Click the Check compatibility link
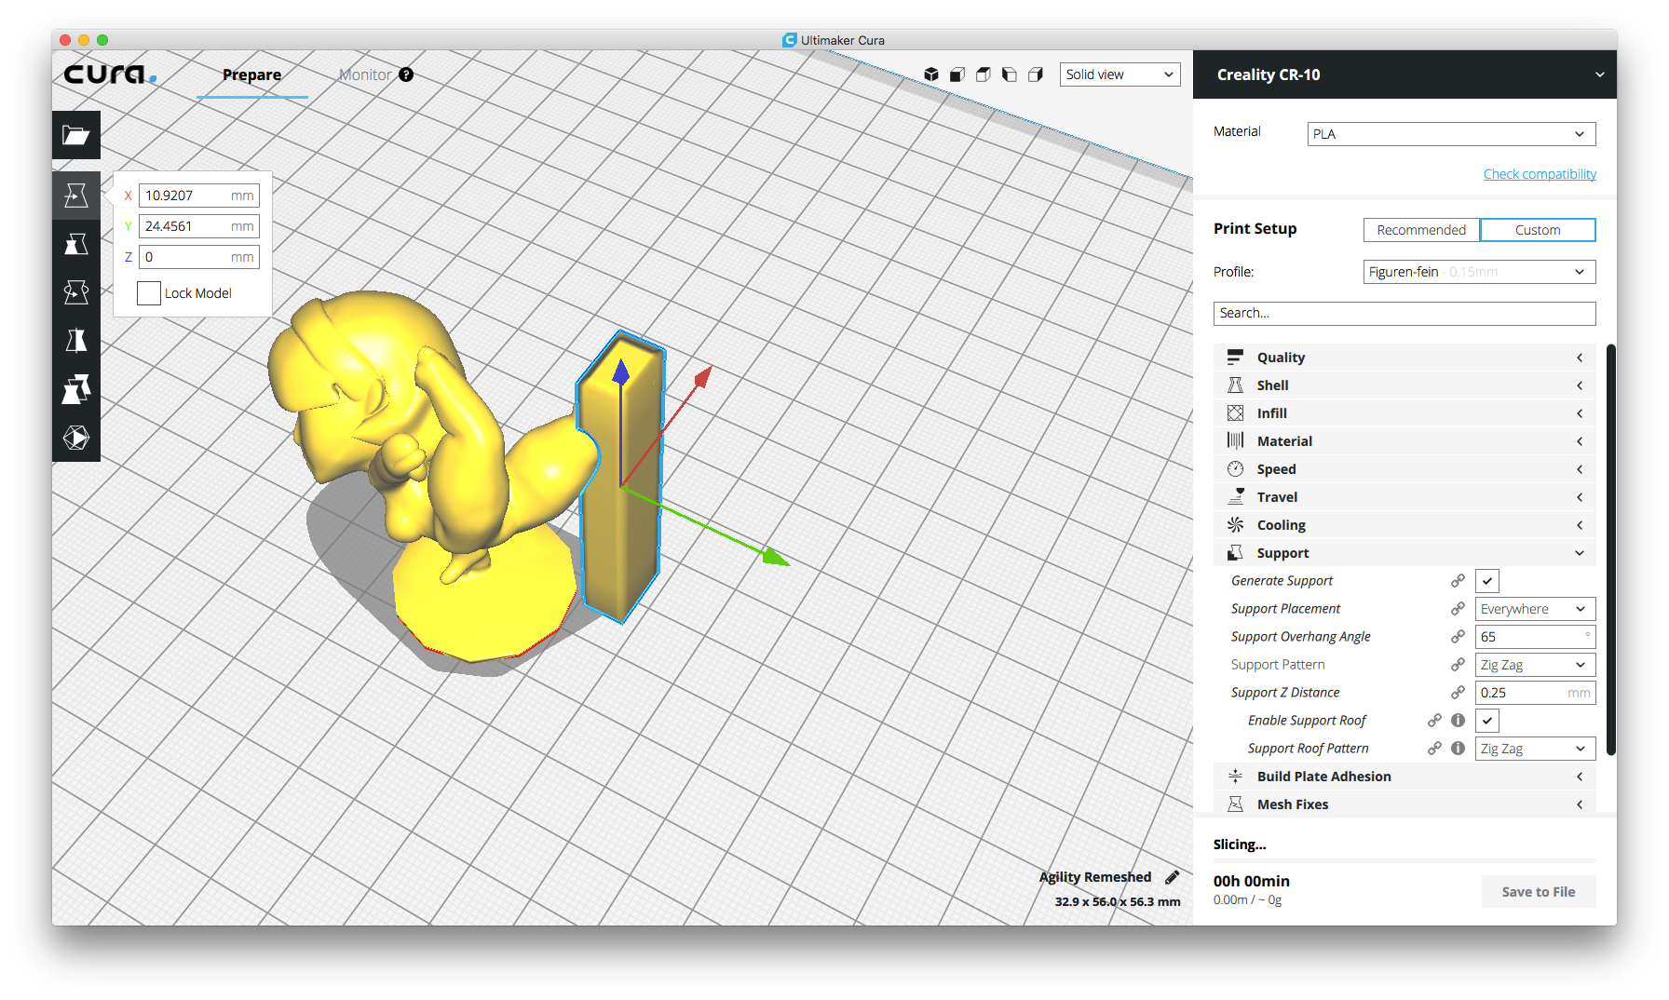Viewport: 1669px width, 1000px height. point(1540,173)
